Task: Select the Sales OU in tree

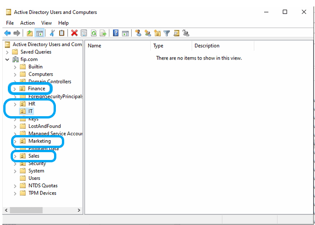Action: coord(34,156)
